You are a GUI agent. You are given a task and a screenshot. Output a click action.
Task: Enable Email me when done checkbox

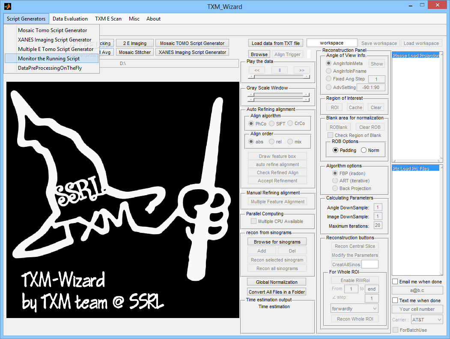[x=396, y=282]
